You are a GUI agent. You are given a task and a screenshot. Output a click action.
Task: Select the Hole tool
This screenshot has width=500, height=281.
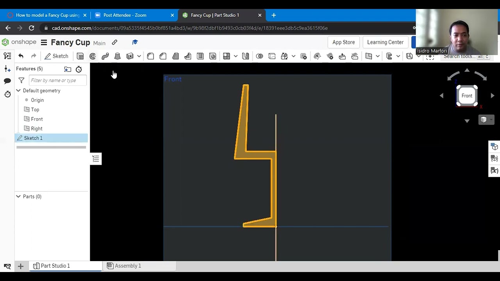tap(213, 56)
